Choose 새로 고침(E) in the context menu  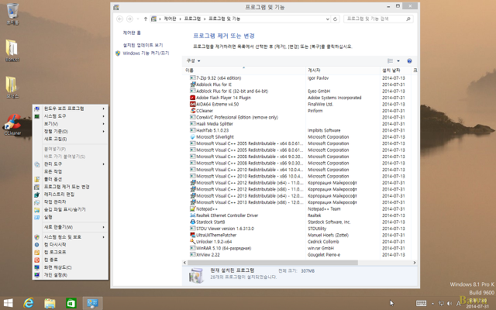coord(71,139)
